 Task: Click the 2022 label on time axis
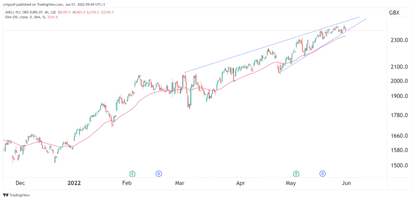click(x=74, y=183)
